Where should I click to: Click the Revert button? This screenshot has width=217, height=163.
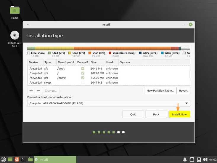(x=183, y=91)
